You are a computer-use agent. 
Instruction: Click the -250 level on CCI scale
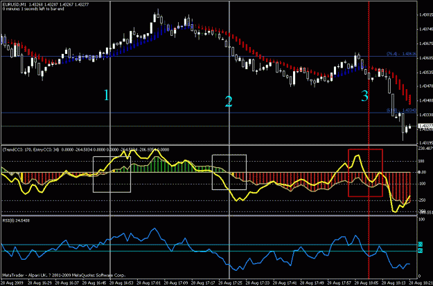tap(422, 200)
